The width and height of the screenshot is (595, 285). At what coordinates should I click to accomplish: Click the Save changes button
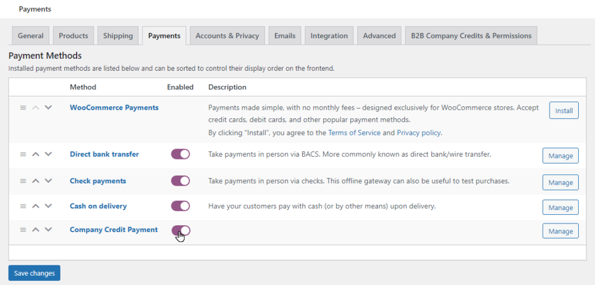(x=34, y=273)
